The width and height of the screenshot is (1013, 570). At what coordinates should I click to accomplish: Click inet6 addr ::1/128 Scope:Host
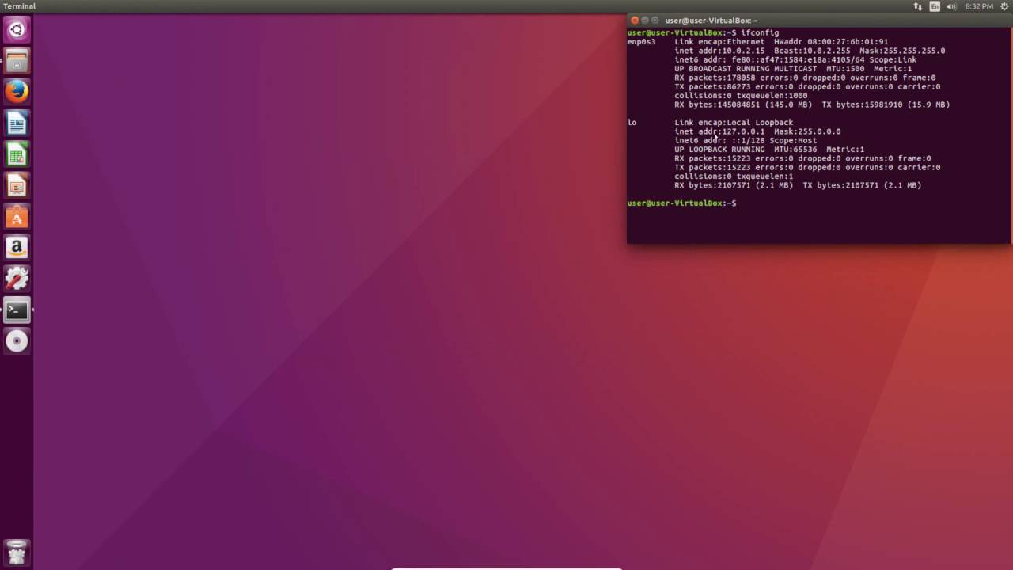click(x=746, y=140)
